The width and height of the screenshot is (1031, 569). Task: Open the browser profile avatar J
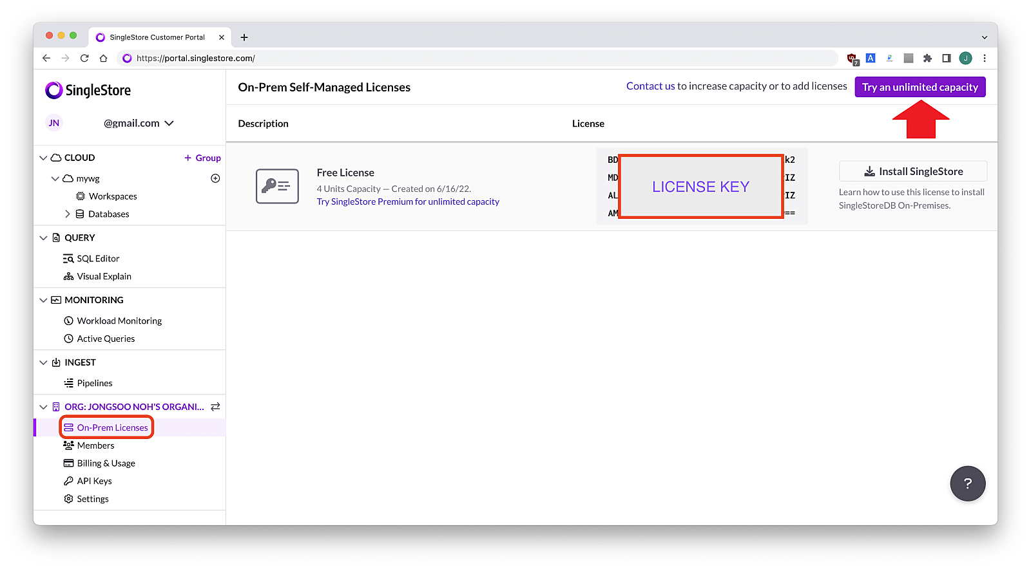tap(965, 58)
